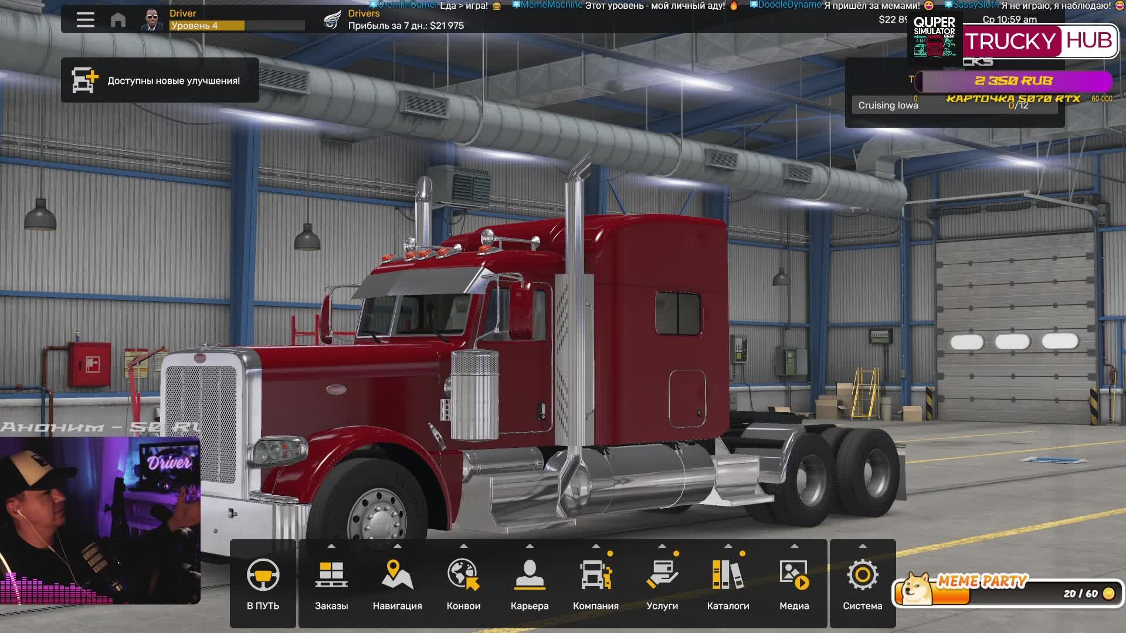Click the 2350 RUB donation goal bar
1126x633 pixels.
[x=1015, y=81]
